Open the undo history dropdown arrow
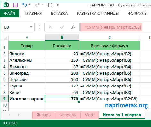 (30, 5)
